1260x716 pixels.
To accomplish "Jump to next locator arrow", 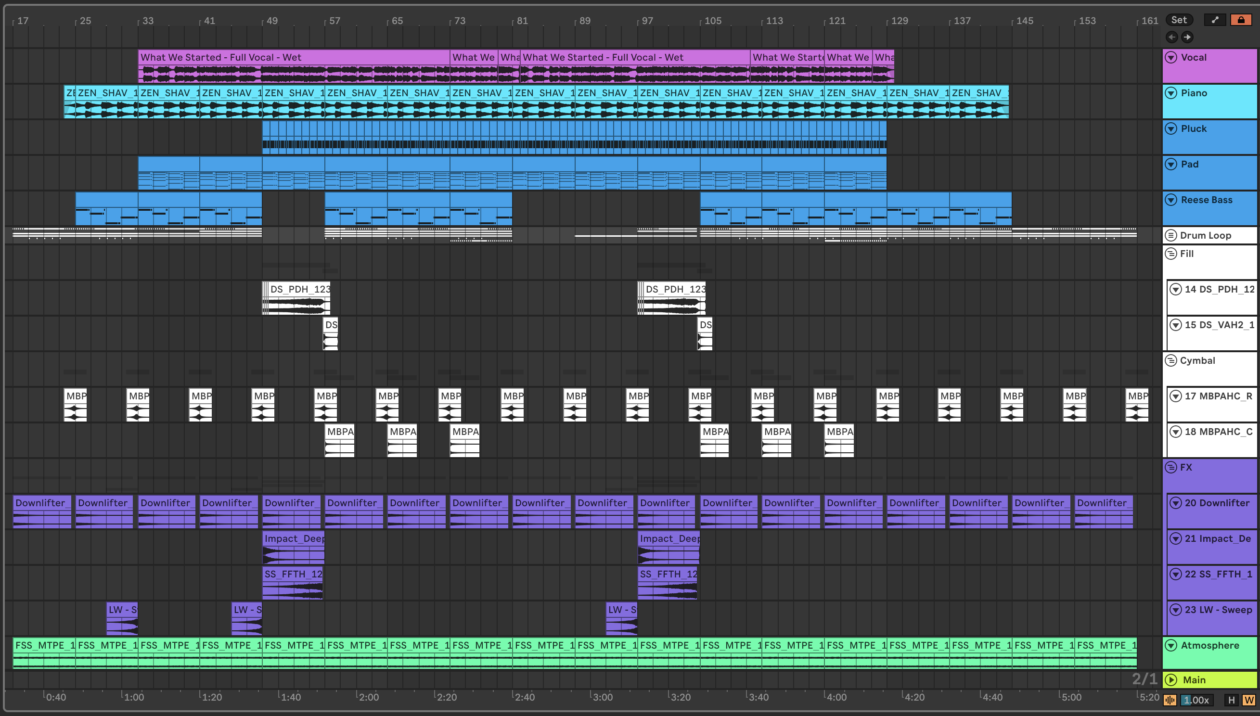I will point(1187,37).
